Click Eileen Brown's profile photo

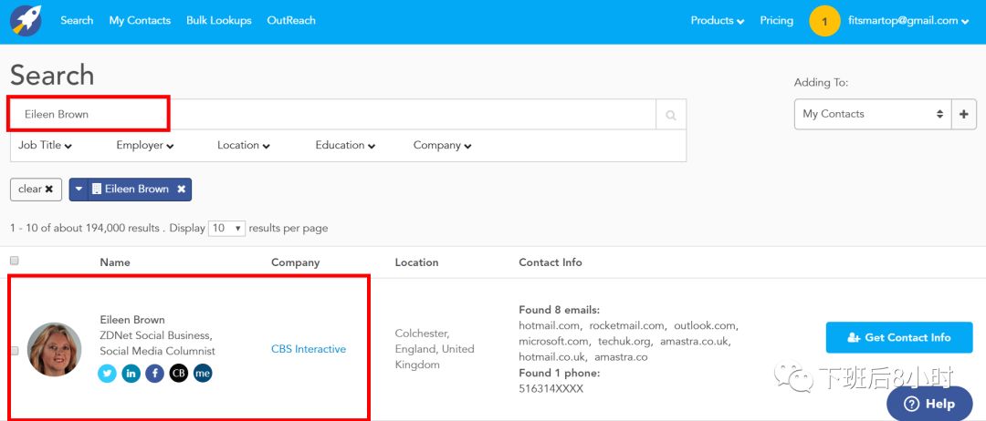click(54, 350)
